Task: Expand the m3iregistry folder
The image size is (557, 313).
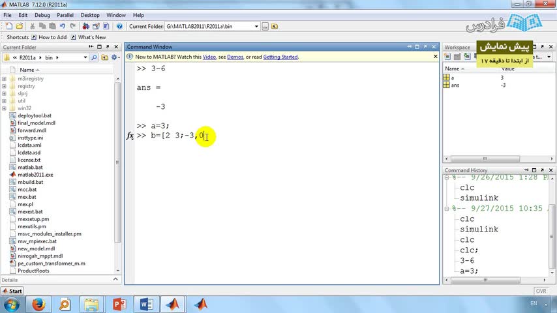Action: (4, 79)
